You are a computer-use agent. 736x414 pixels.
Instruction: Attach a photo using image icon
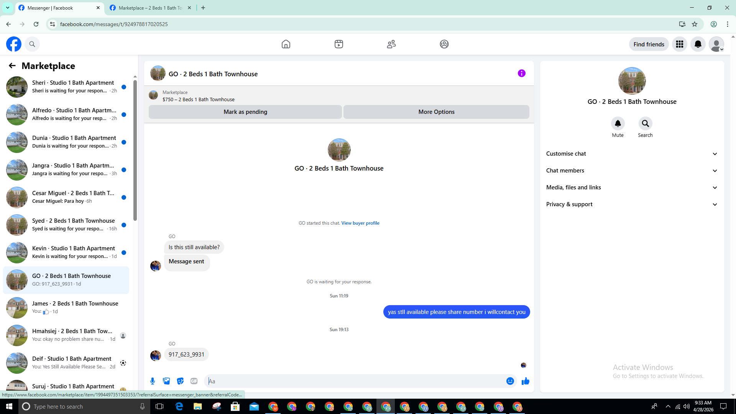click(166, 381)
